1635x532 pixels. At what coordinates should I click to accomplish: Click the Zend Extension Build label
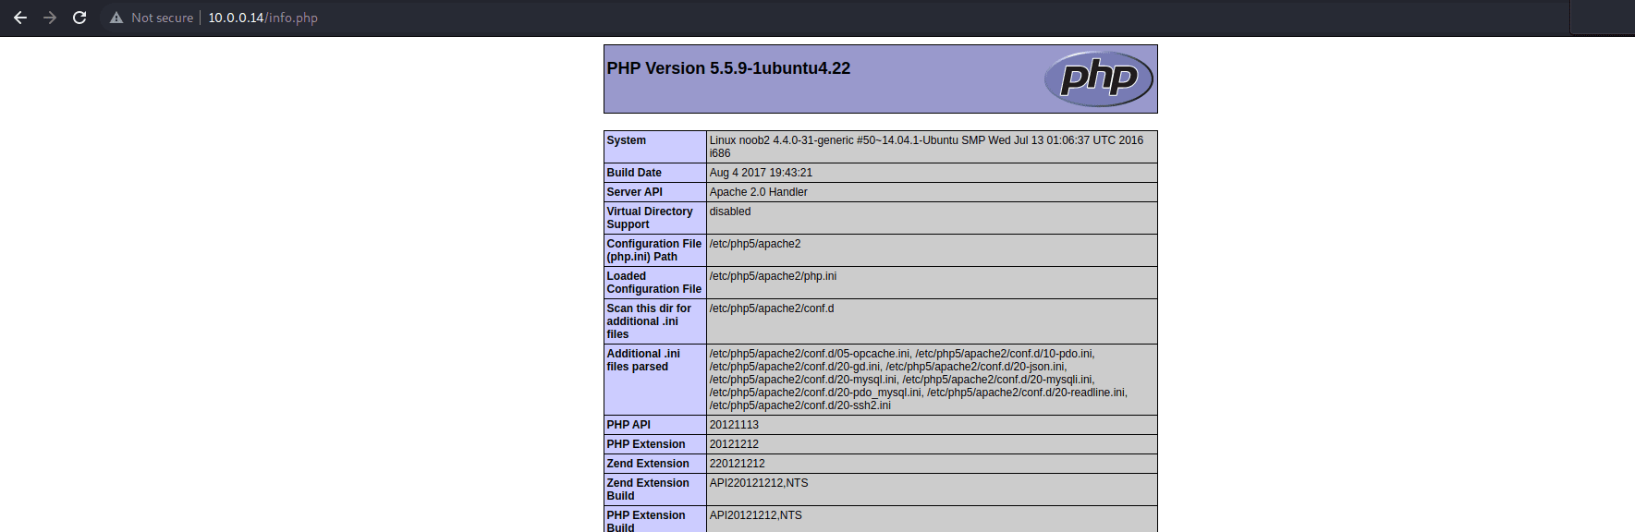point(648,490)
